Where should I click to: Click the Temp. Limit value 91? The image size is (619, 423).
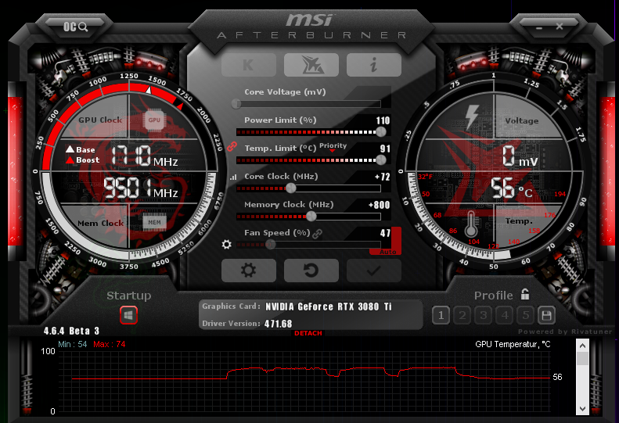[x=385, y=149]
